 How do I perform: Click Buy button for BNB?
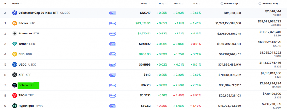[113, 54]
